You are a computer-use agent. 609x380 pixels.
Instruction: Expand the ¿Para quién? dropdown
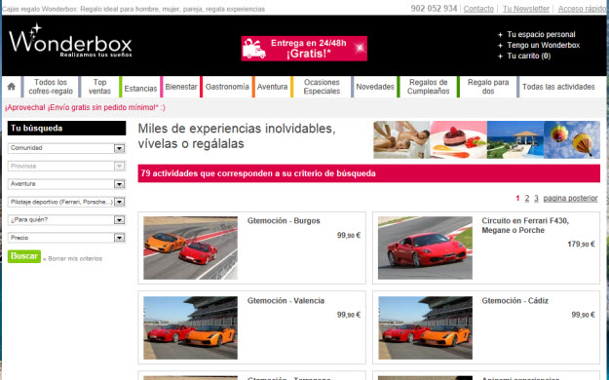tap(66, 220)
